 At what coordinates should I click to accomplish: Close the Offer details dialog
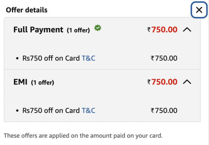pos(199,10)
